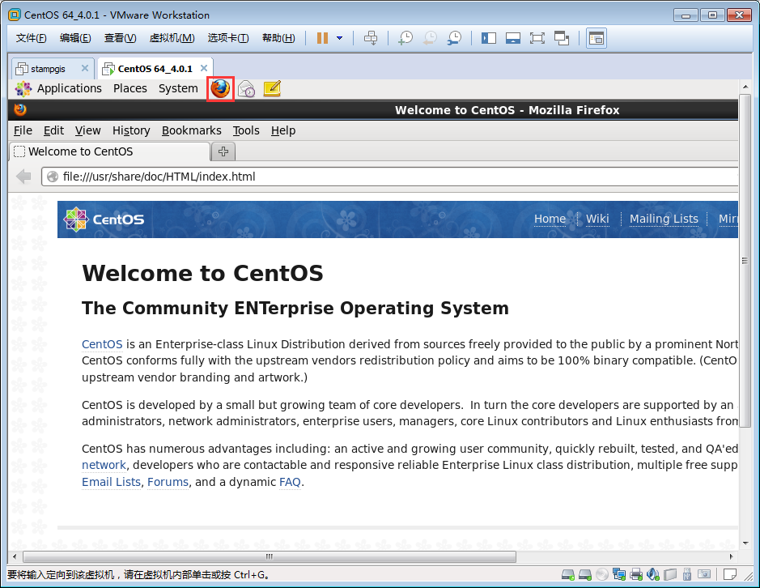
Task: Open the notes launcher in the panel
Action: coord(272,89)
